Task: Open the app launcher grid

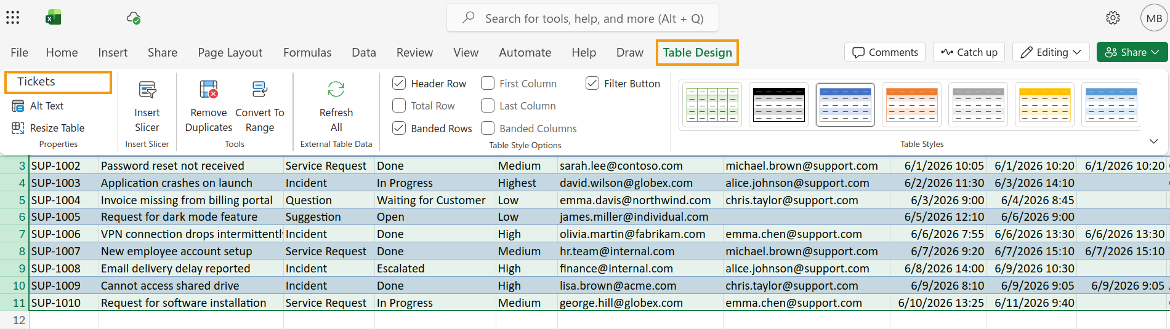Action: pos(13,17)
